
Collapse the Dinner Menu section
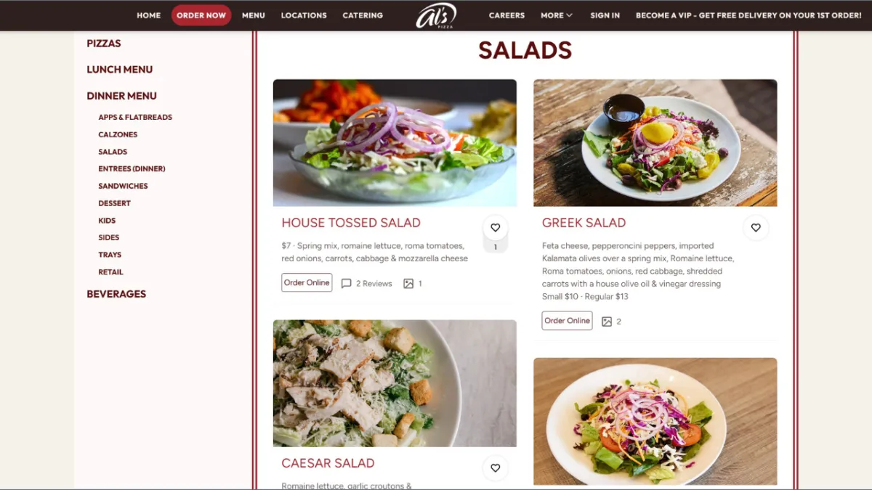(x=121, y=96)
